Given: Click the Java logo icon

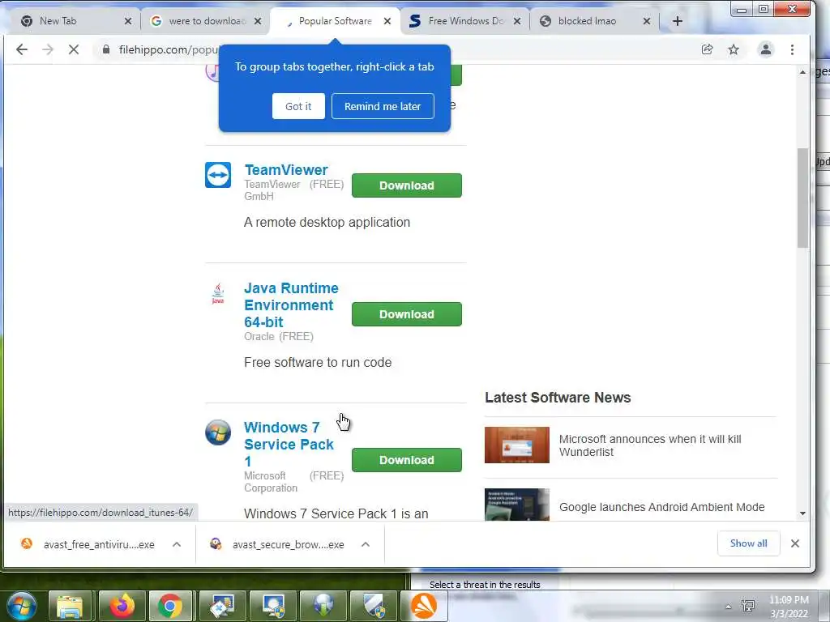Looking at the screenshot, I should click(218, 293).
